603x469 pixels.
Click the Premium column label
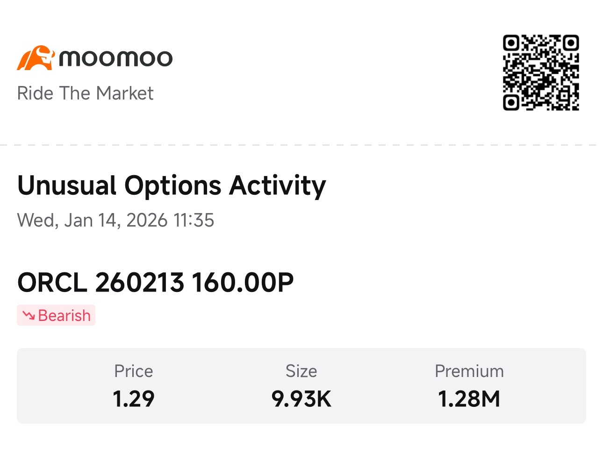469,371
